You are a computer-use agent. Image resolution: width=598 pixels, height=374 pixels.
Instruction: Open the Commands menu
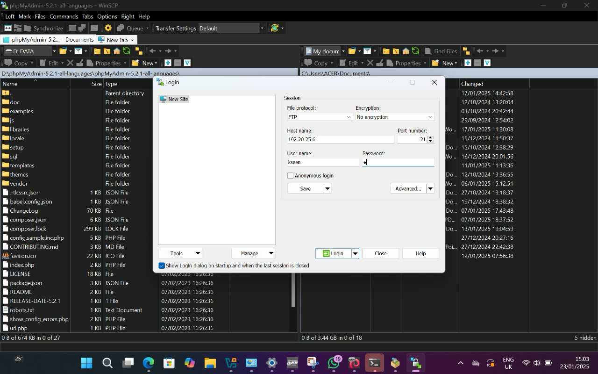(x=64, y=16)
